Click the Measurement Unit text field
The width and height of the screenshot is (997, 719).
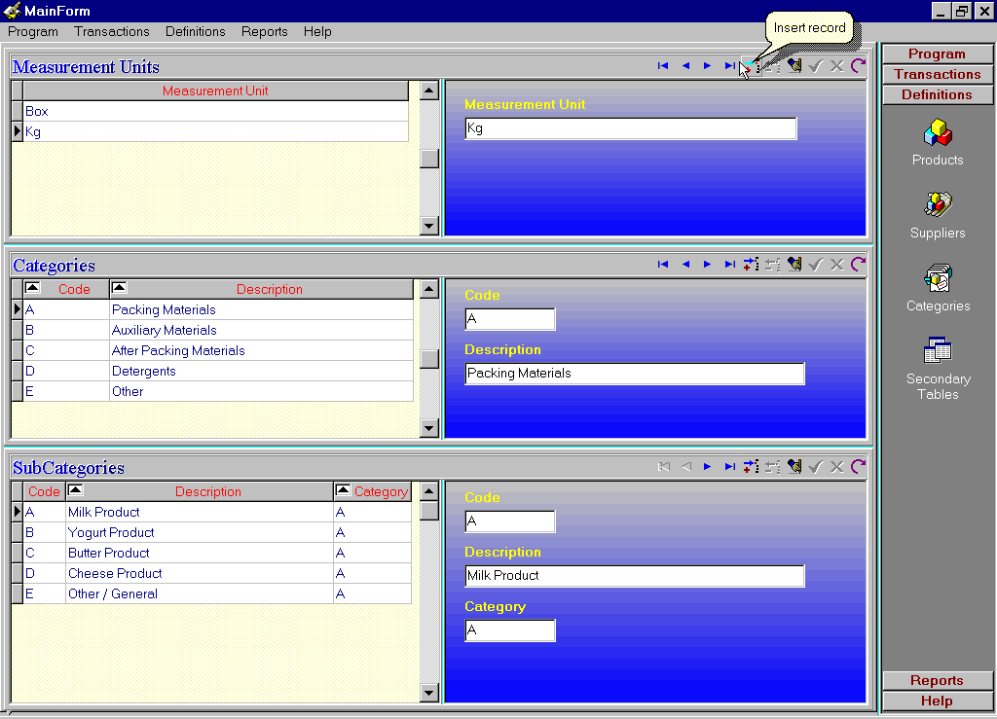630,128
